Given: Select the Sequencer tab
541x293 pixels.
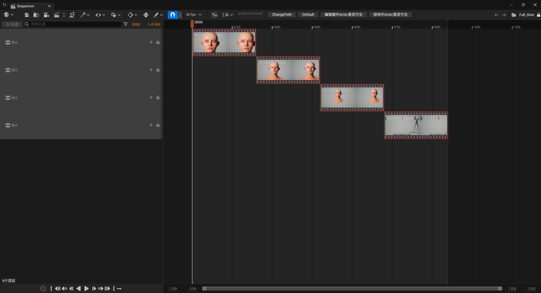Looking at the screenshot, I should tap(25, 6).
